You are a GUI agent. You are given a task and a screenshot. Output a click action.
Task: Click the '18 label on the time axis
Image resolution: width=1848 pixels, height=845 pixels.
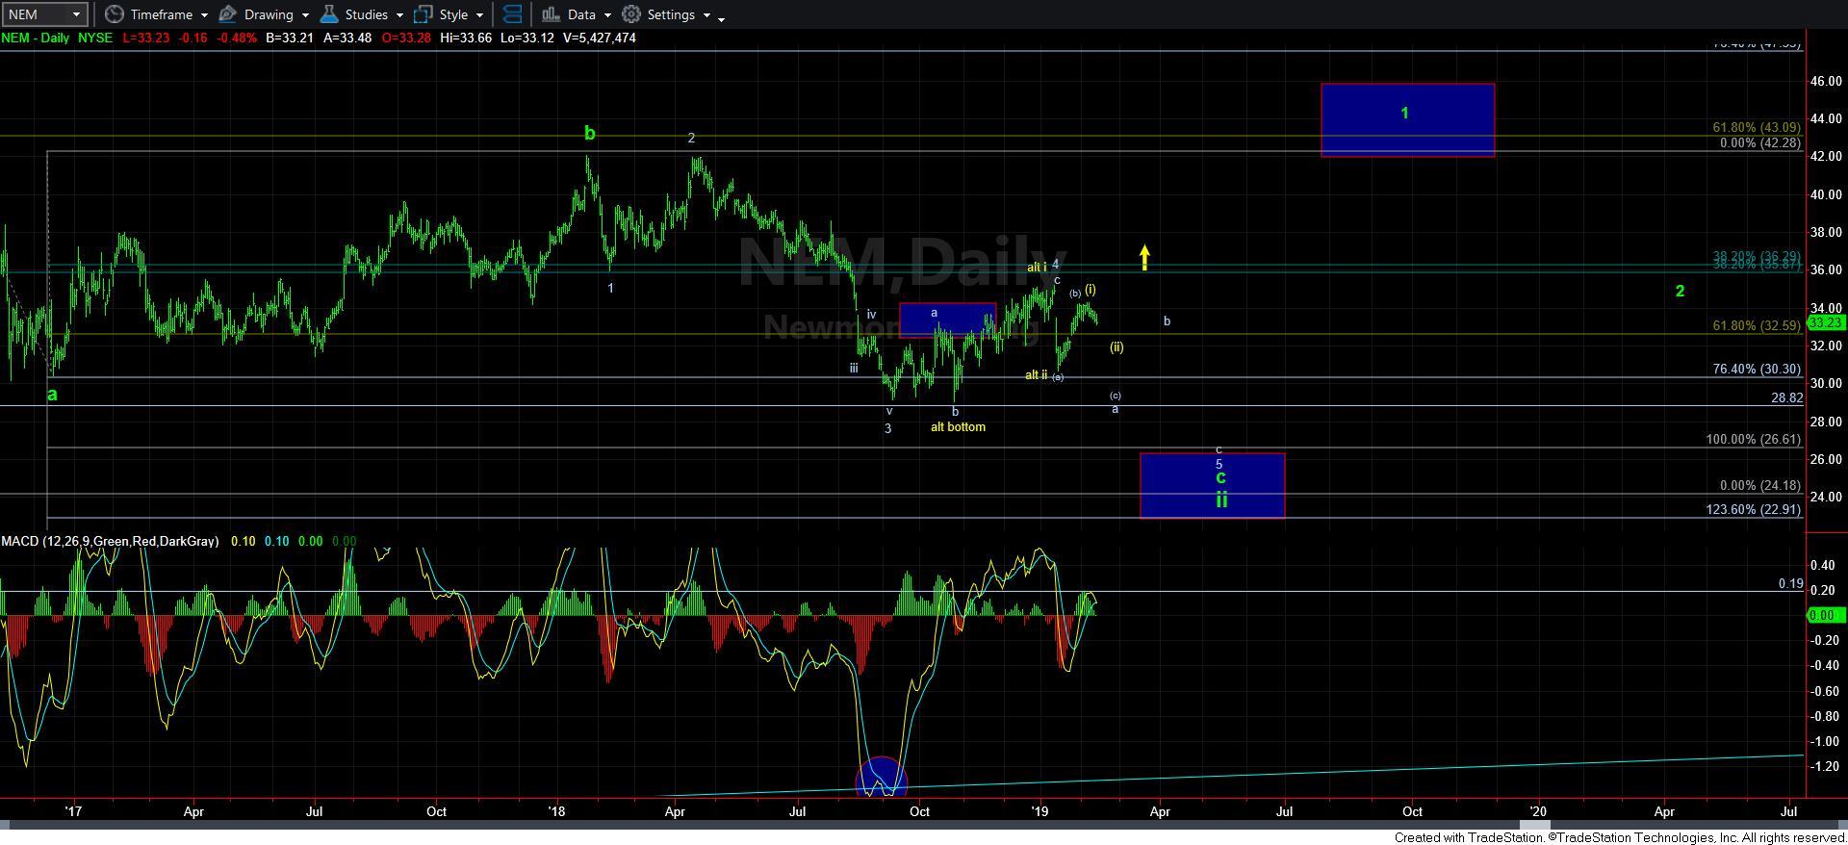(x=556, y=812)
